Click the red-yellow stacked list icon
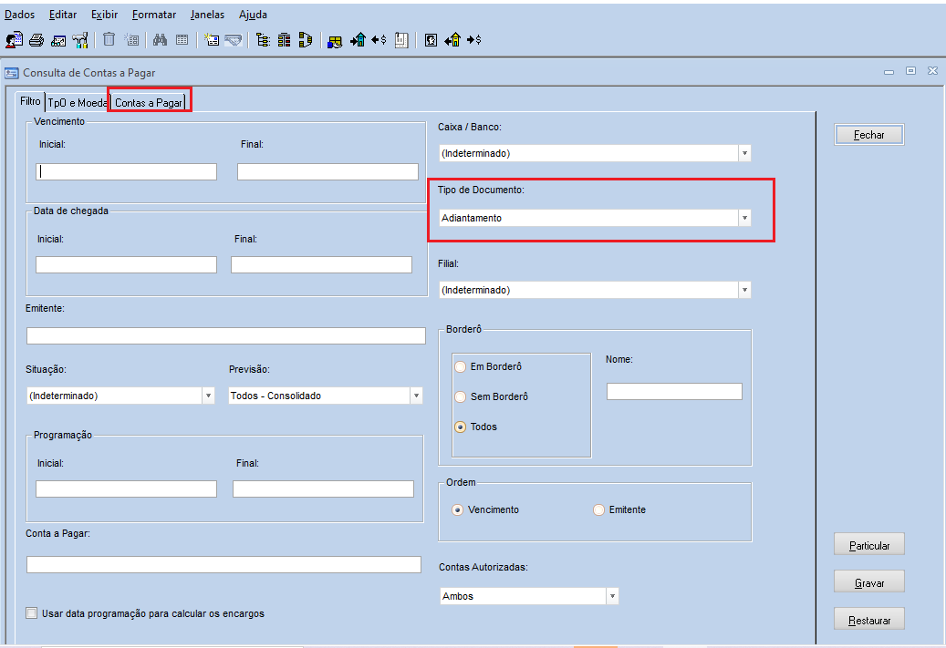946x648 pixels. click(284, 40)
